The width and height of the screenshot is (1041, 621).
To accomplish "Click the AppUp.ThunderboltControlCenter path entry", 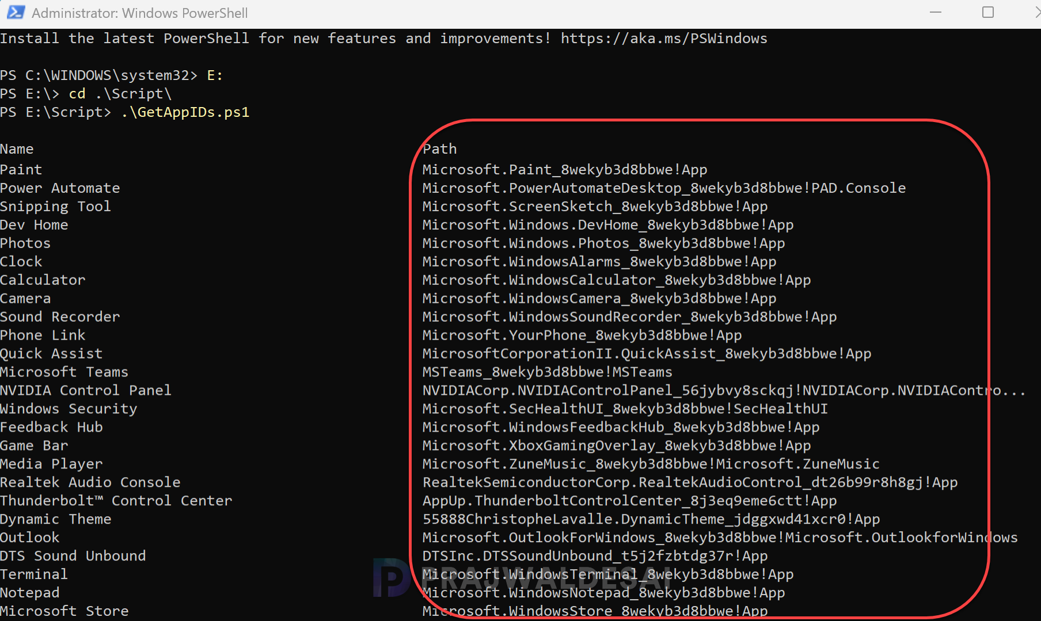I will 630,501.
